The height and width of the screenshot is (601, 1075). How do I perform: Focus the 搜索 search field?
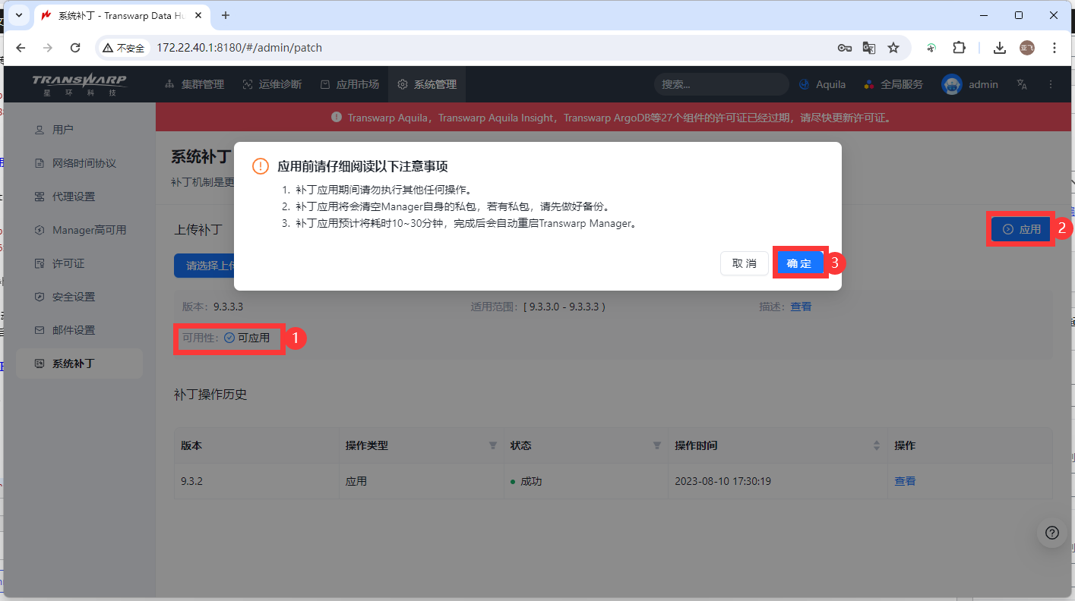click(x=722, y=84)
